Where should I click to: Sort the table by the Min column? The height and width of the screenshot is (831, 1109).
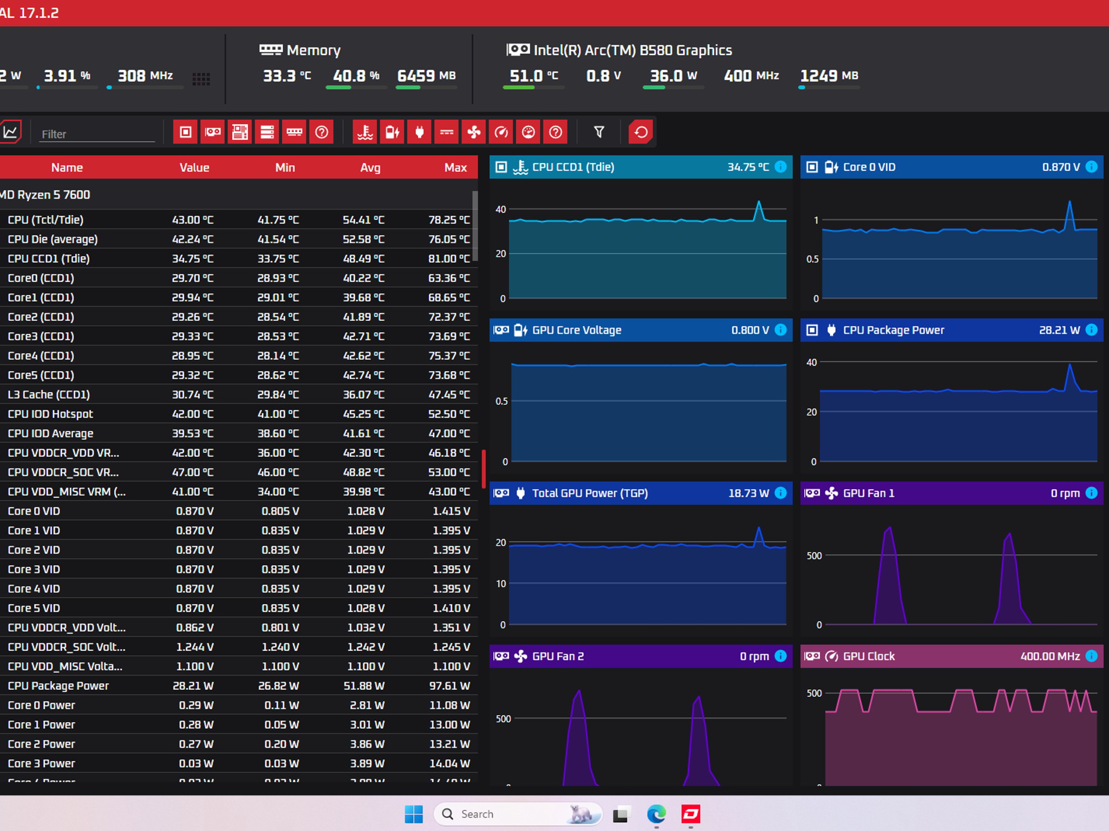[285, 168]
